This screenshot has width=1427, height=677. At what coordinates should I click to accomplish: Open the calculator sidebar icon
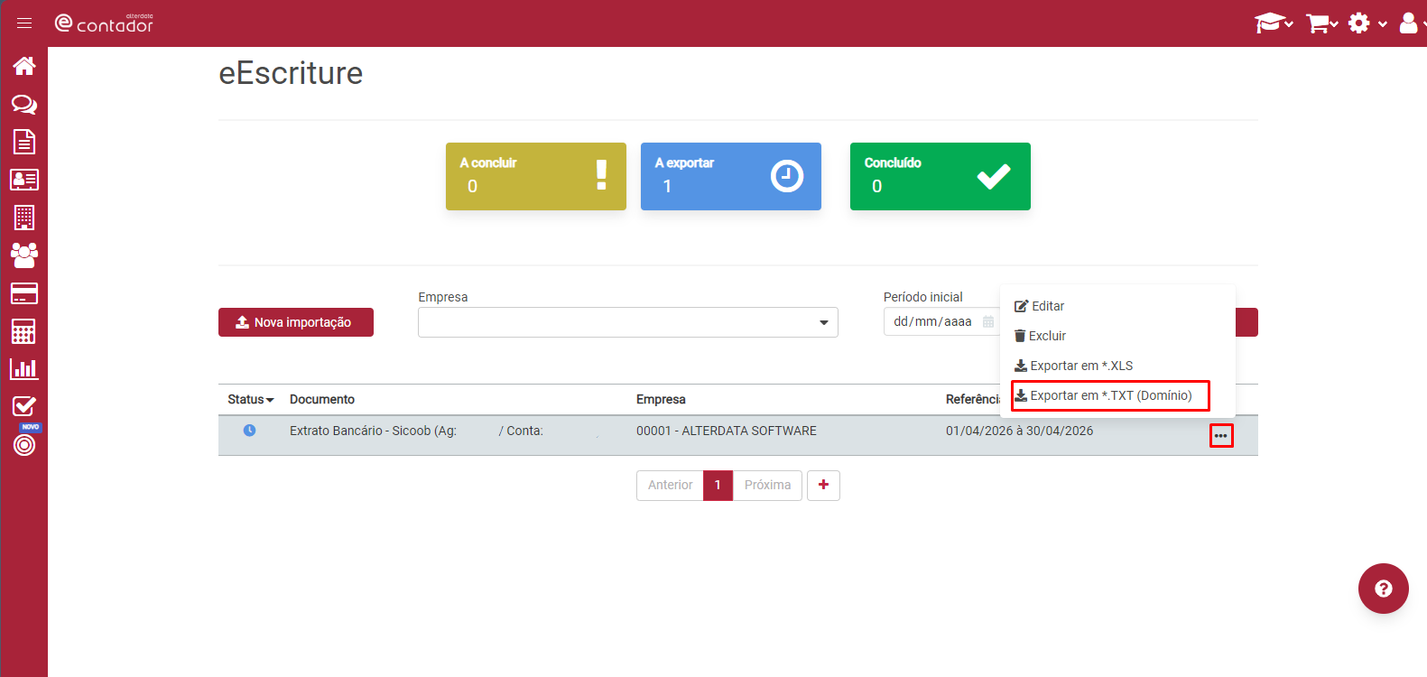click(x=24, y=331)
